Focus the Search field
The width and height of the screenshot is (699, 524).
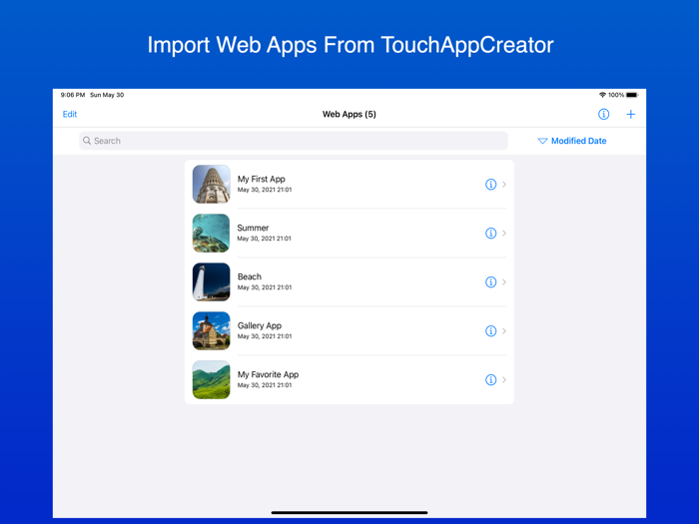click(294, 141)
